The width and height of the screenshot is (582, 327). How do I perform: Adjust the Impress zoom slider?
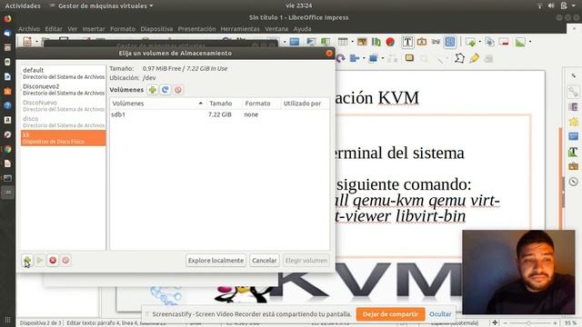[528, 323]
